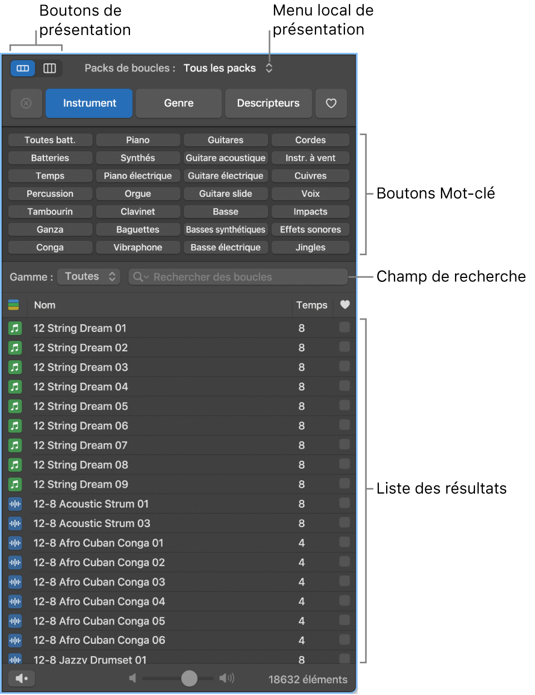The width and height of the screenshot is (535, 695).
Task: Click the preview volume slider knob
Action: [189, 678]
